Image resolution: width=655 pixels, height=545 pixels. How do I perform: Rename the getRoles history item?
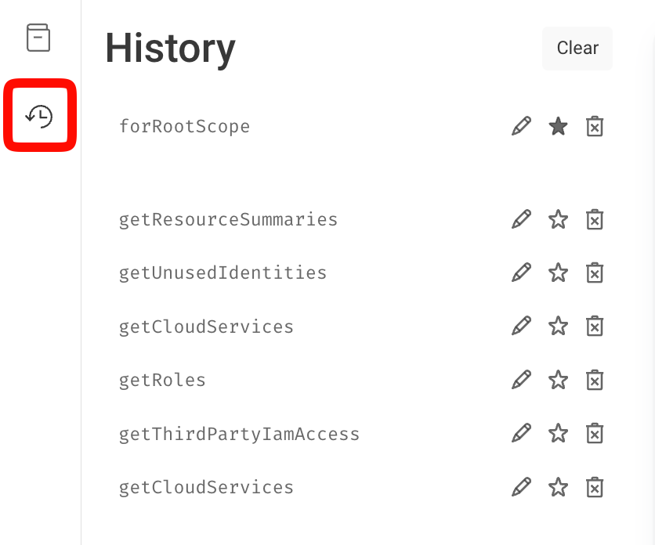point(521,381)
